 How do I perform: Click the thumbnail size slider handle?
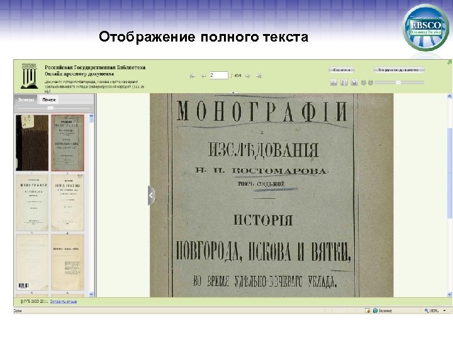pyautogui.click(x=50, y=108)
